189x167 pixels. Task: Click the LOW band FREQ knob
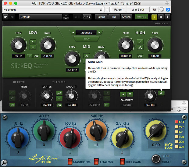pyautogui.click(x=18, y=45)
